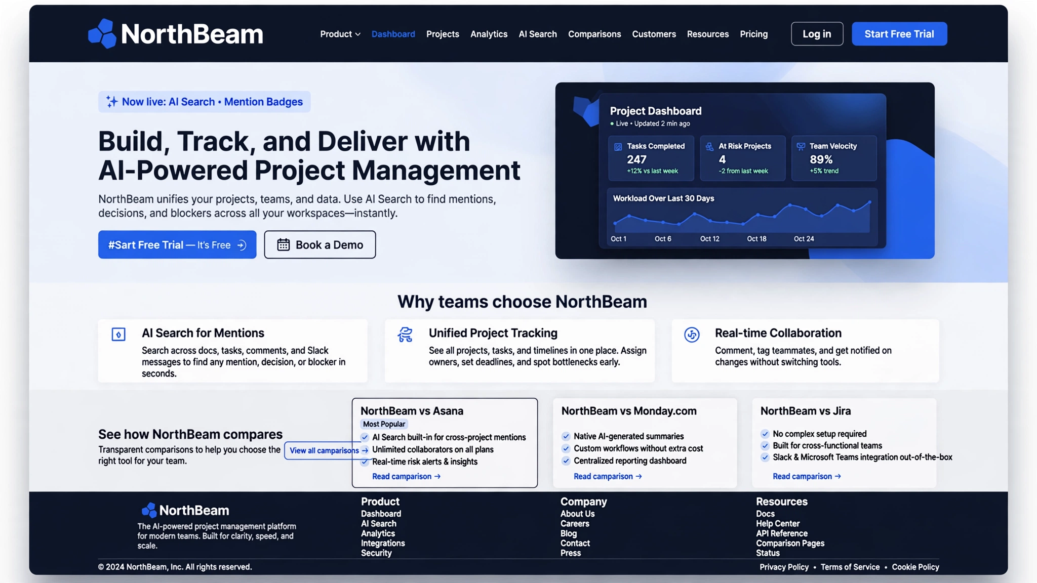Open Analytics in the top navigation
Viewport: 1037px width, 583px height.
[489, 34]
